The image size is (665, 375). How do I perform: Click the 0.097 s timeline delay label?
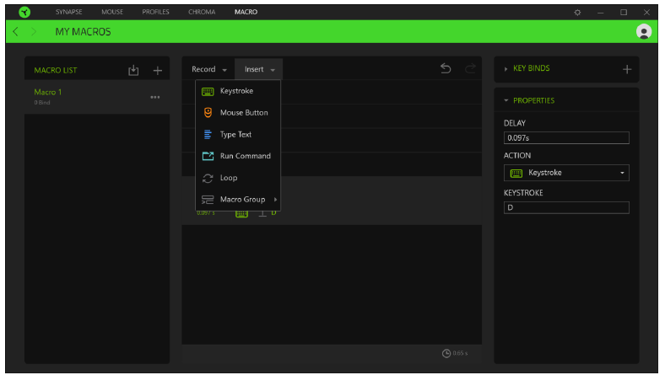tap(206, 212)
